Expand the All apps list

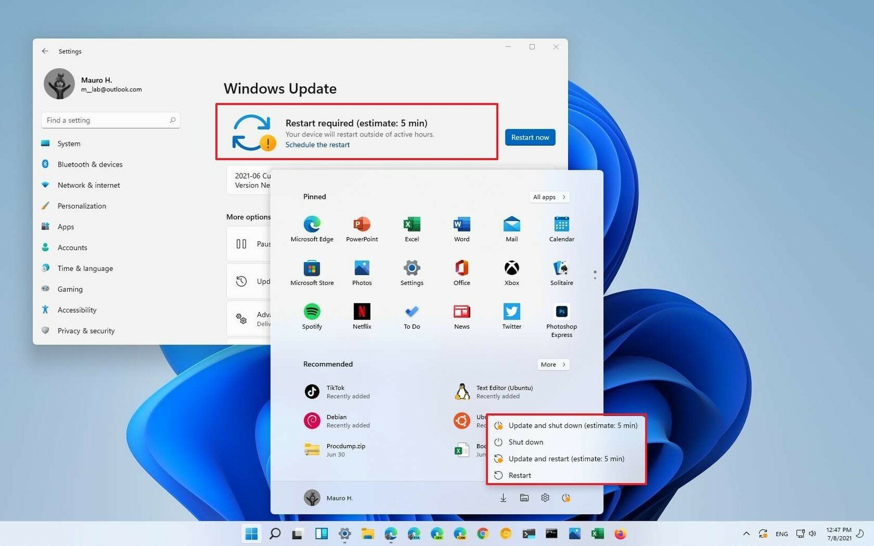pyautogui.click(x=549, y=197)
